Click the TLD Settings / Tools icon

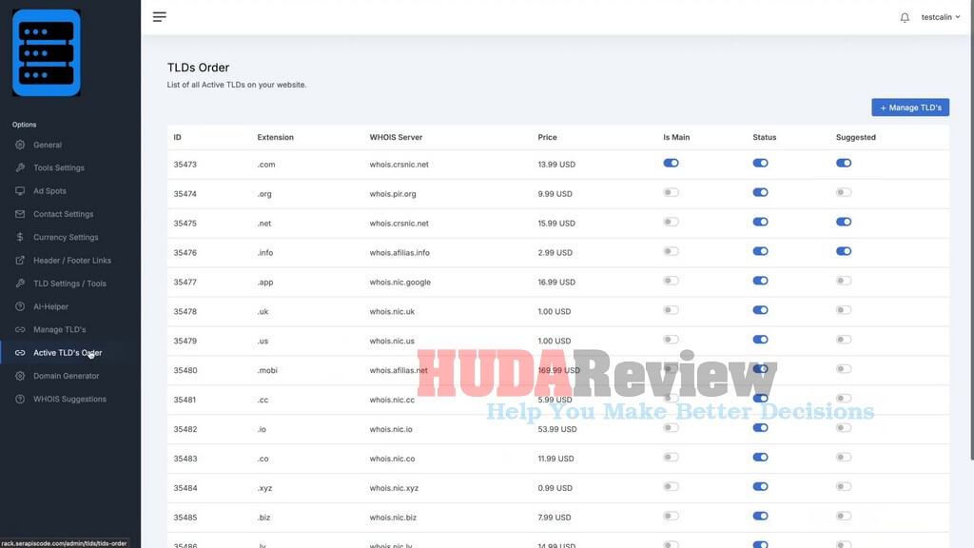point(20,284)
